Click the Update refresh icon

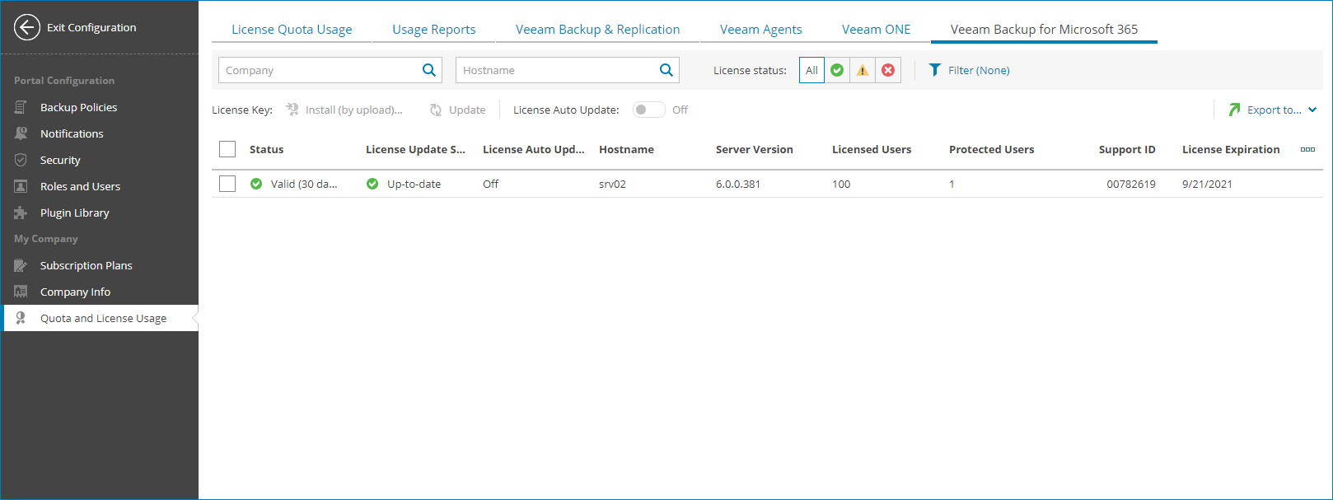pos(436,110)
